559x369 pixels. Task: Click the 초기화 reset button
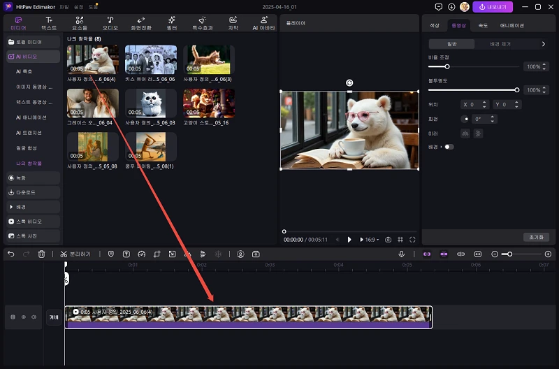[536, 238]
